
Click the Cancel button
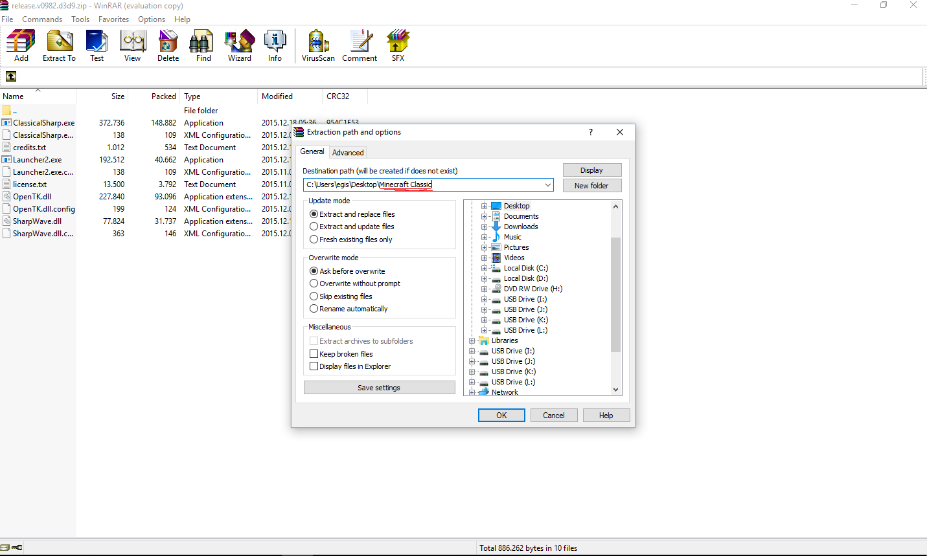[554, 416]
